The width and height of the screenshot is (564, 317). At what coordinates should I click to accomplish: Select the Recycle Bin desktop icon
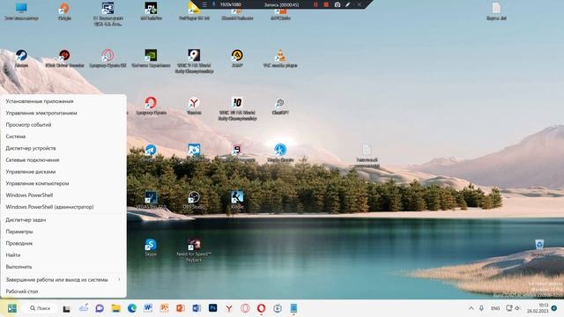[539, 247]
